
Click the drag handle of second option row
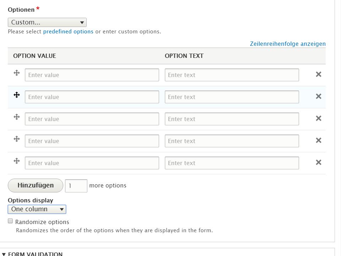[x=16, y=95]
